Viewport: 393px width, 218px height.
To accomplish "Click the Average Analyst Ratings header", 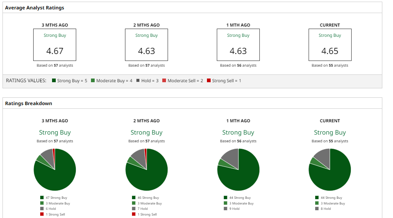I will pyautogui.click(x=34, y=8).
